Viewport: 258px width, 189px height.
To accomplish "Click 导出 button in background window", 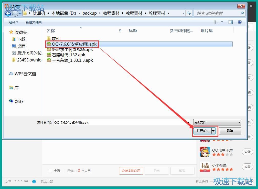I will tap(157, 171).
